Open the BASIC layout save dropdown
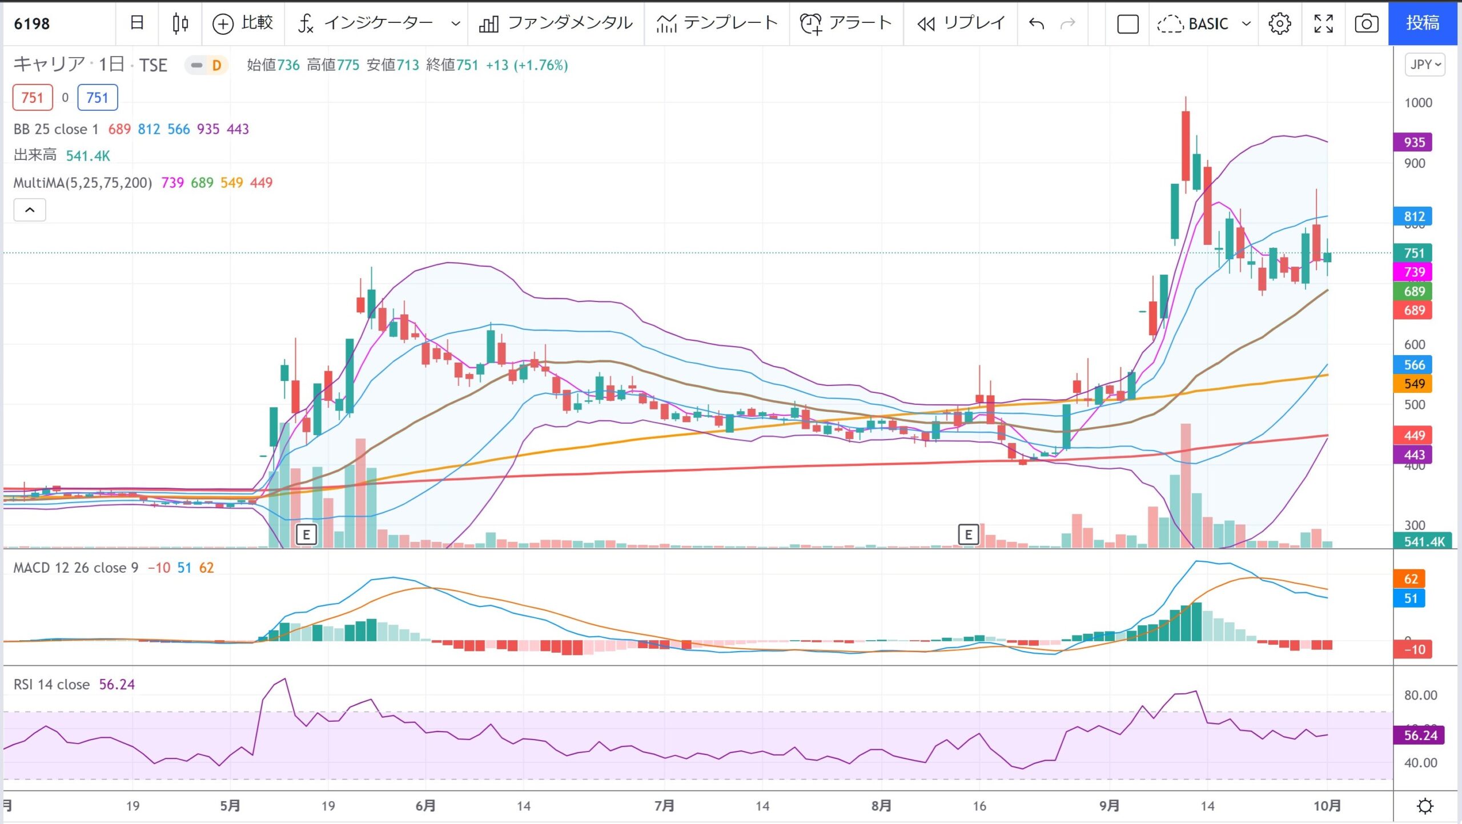 pyautogui.click(x=1247, y=24)
